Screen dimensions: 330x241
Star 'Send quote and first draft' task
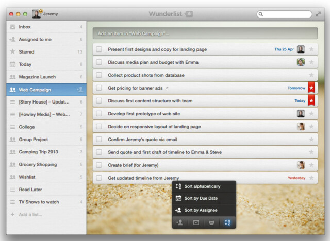pos(311,152)
